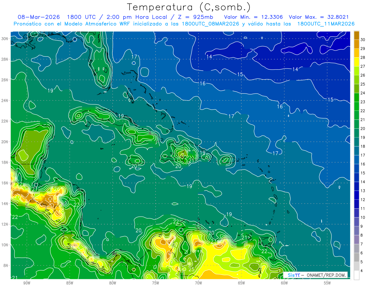
Task: Click the '85W' longitude axis label
Action: pyautogui.click(x=70, y=283)
